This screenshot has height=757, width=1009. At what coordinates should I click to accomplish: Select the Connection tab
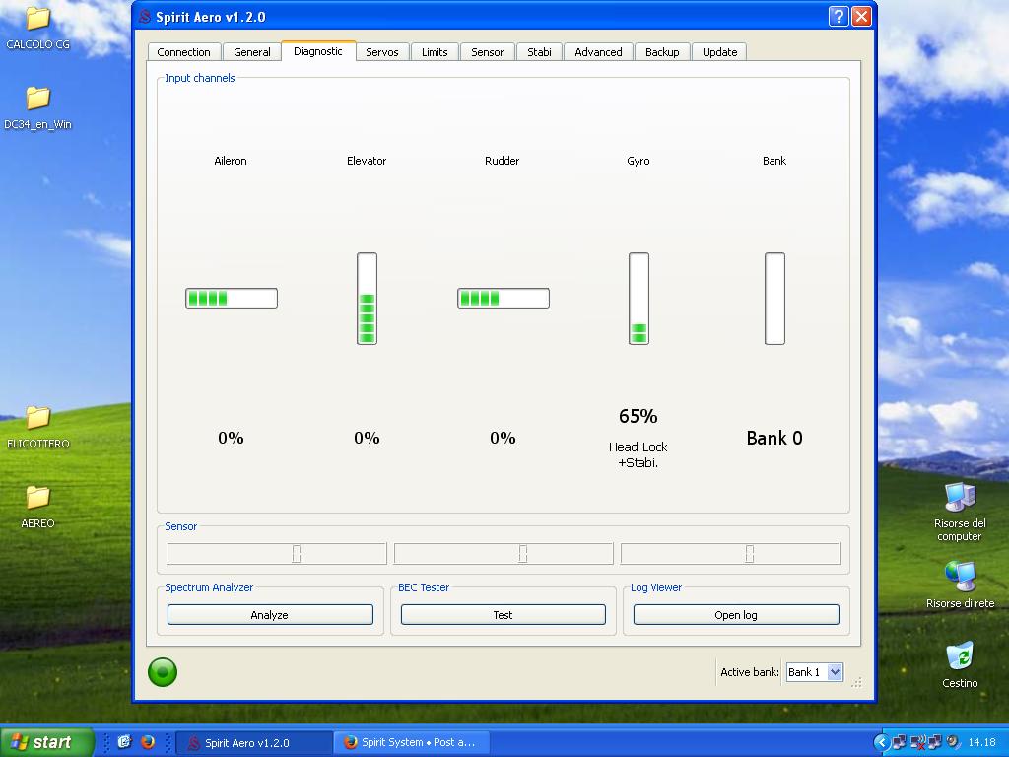[184, 52]
